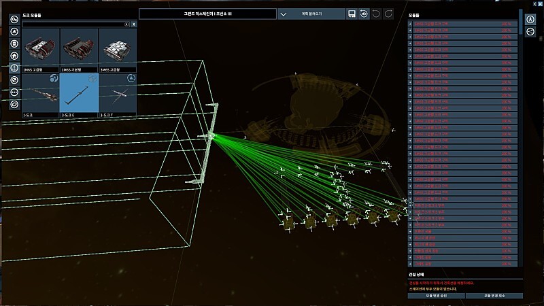544x306 pixels.
Task: Open the 계획 불러오기 dropdown
Action: coord(311,14)
